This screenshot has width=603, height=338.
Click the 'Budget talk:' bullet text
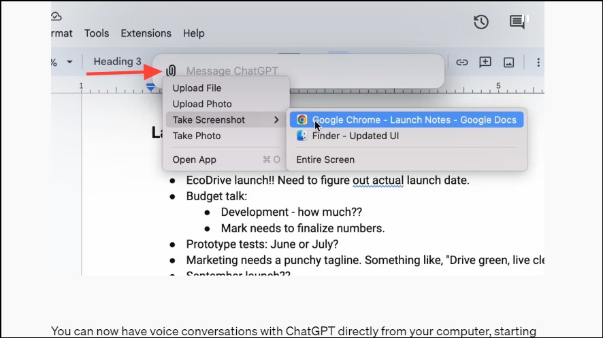(x=216, y=196)
